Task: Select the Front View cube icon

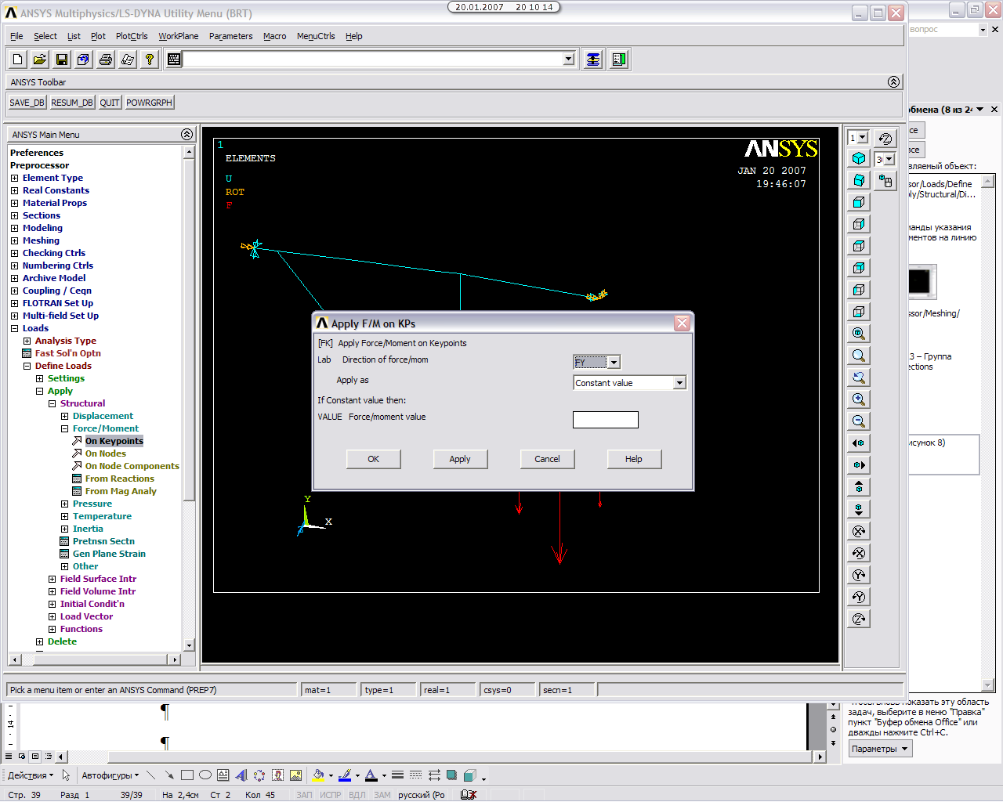Action: (859, 202)
